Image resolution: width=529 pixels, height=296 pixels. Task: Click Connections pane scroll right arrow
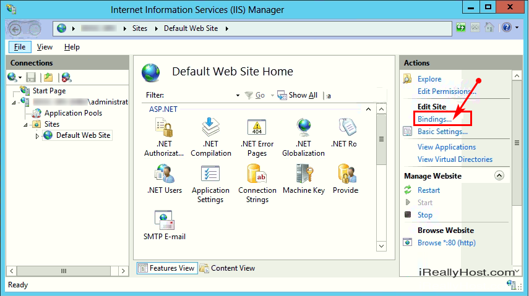click(123, 271)
